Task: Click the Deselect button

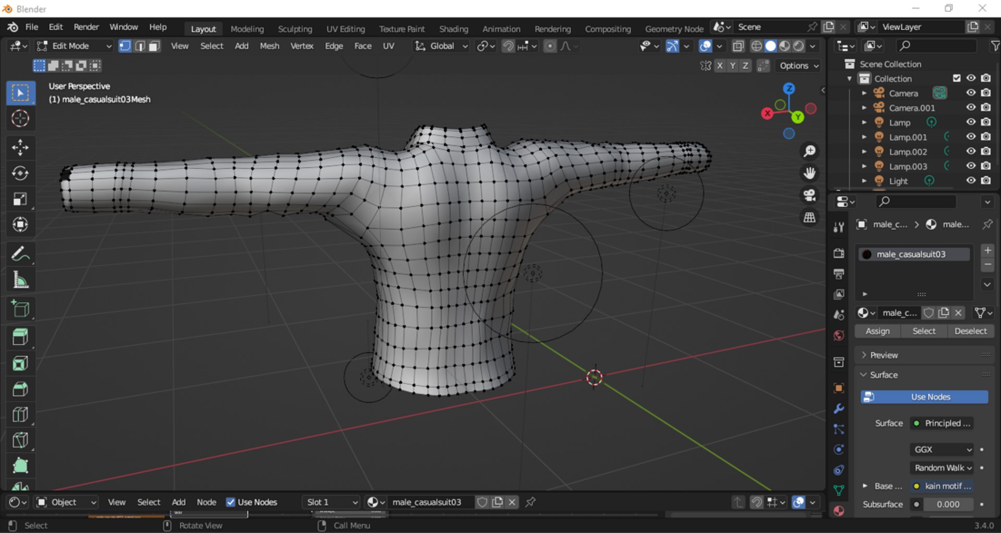Action: tap(970, 331)
